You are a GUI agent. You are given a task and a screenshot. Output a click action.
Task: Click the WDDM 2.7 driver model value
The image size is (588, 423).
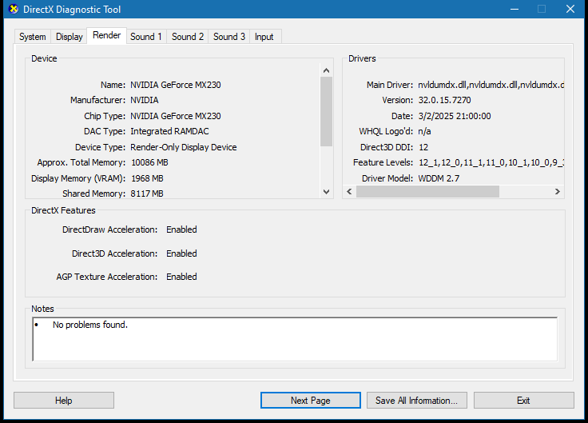click(439, 178)
